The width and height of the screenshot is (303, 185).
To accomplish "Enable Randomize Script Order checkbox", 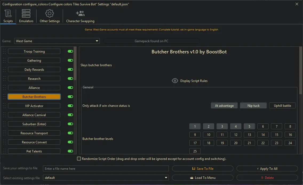I will 79,158.
